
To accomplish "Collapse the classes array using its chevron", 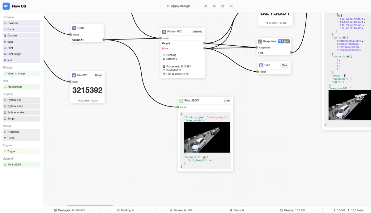I will [x=349, y=56].
